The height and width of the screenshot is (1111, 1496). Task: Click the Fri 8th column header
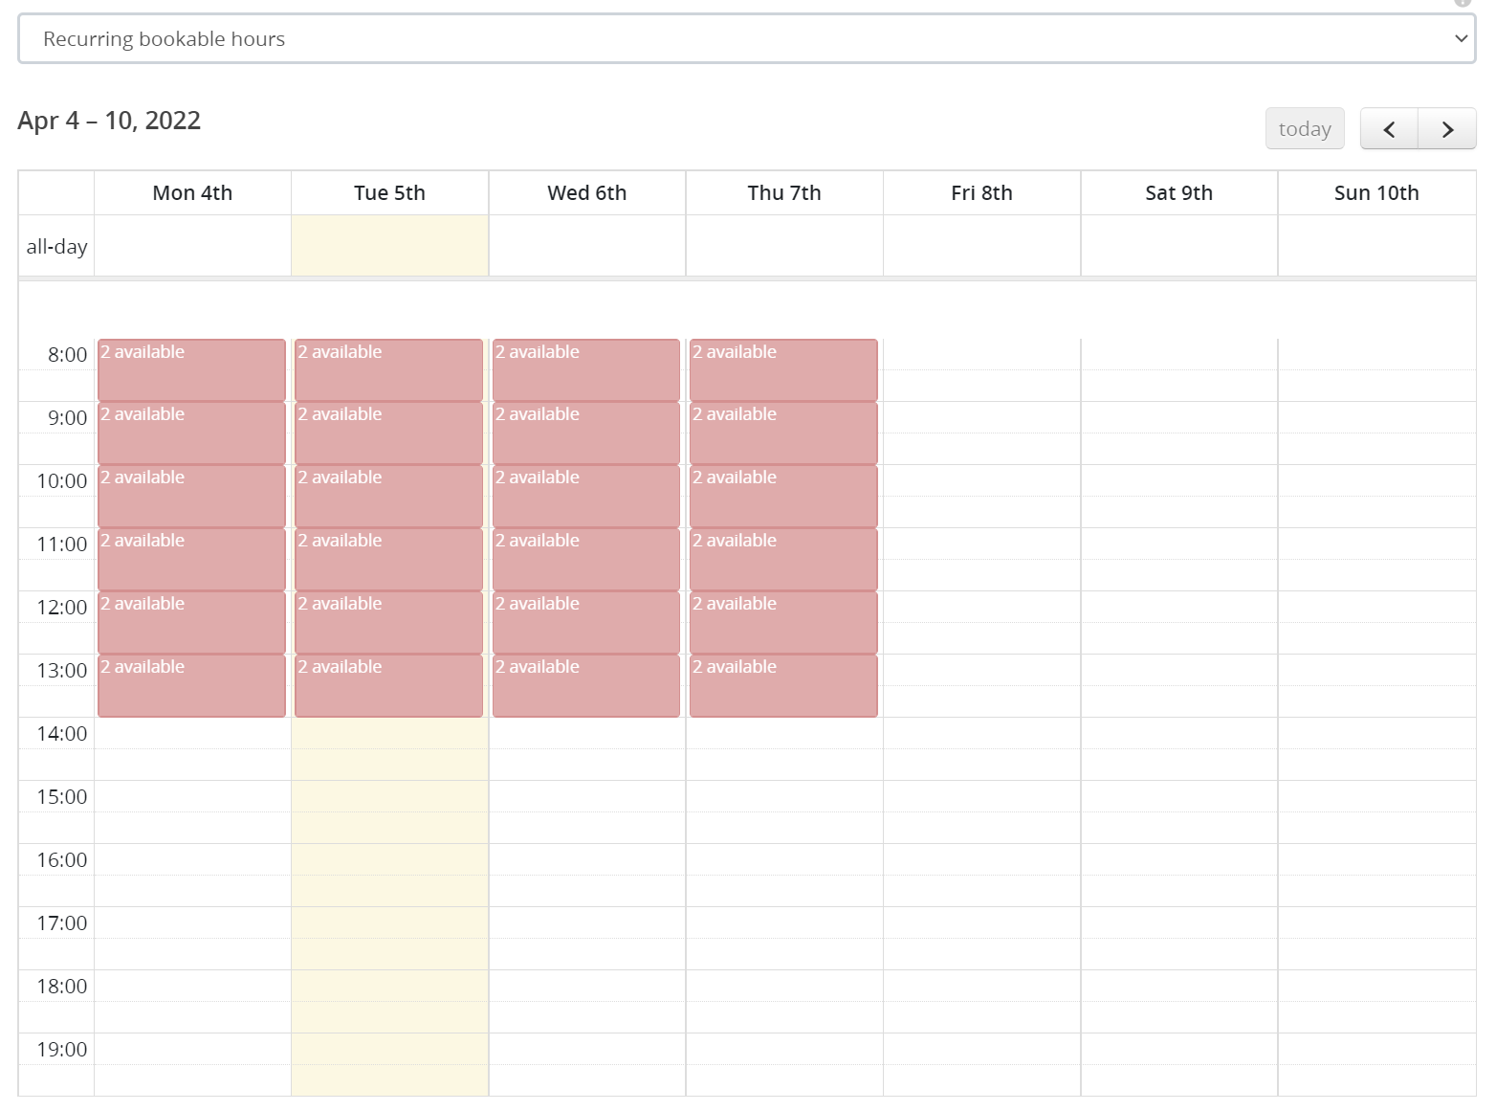[x=981, y=193]
